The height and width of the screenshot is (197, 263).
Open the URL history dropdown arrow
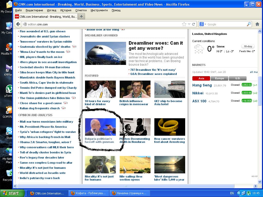tap(189, 24)
